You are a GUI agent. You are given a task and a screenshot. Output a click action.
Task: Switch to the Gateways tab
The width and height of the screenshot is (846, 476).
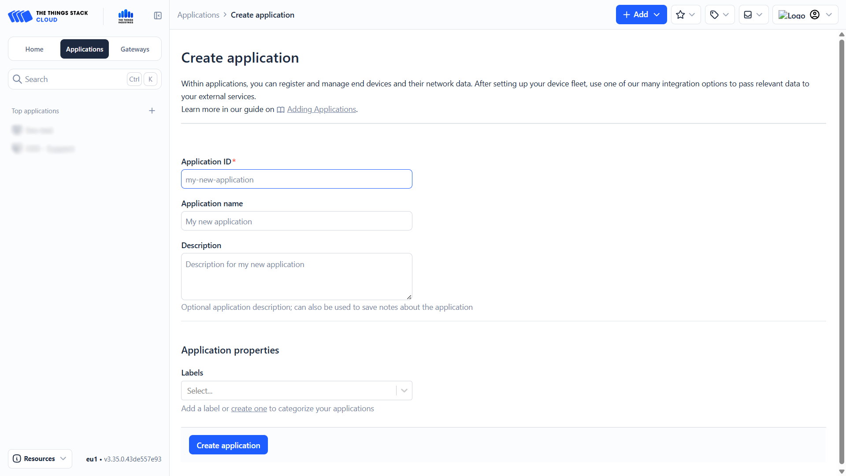tap(135, 49)
